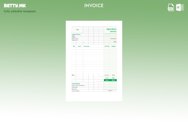This screenshot has height=122, width=188.
Task: Click the Description column header
Action: pos(87,46)
